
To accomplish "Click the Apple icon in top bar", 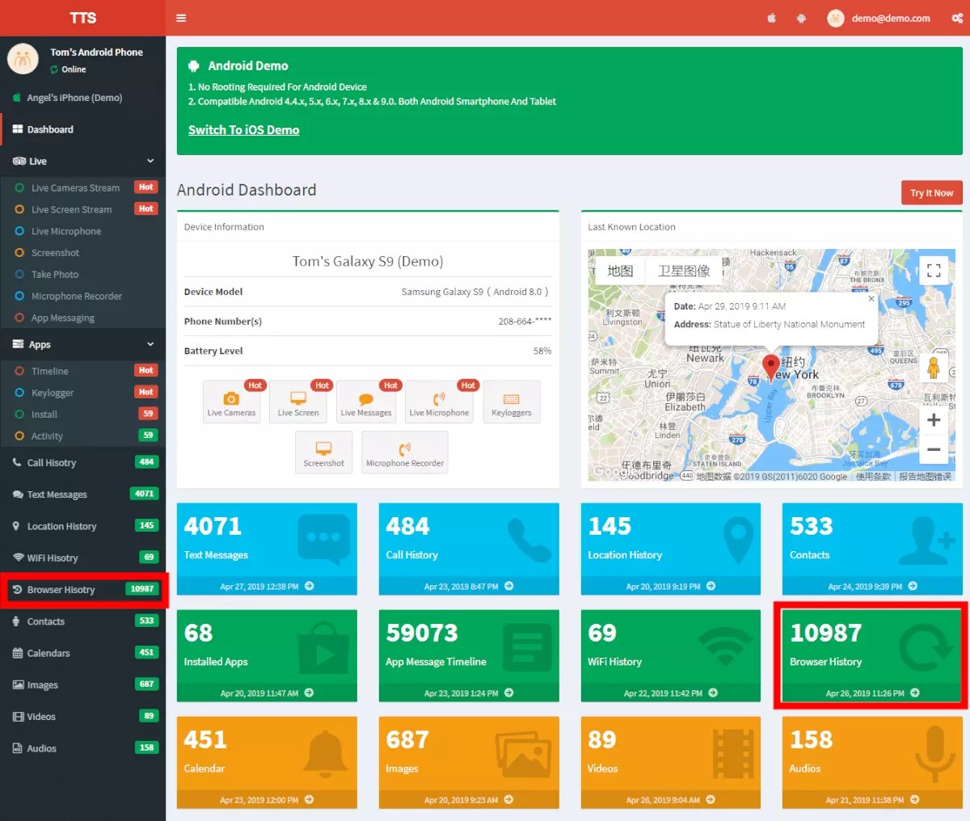I will coord(771,18).
